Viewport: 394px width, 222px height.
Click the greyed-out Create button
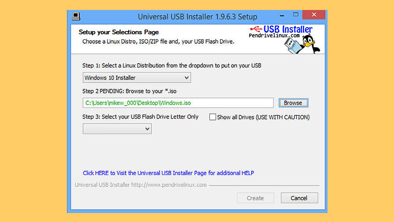click(255, 198)
